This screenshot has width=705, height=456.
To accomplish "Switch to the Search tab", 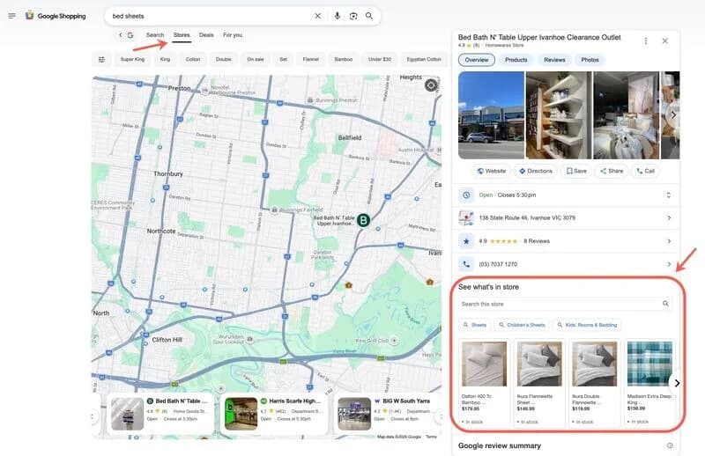I will [155, 35].
